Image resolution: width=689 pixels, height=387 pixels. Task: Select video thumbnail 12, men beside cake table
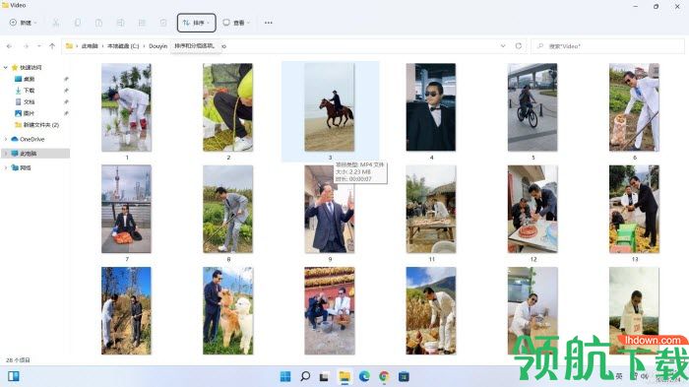532,209
